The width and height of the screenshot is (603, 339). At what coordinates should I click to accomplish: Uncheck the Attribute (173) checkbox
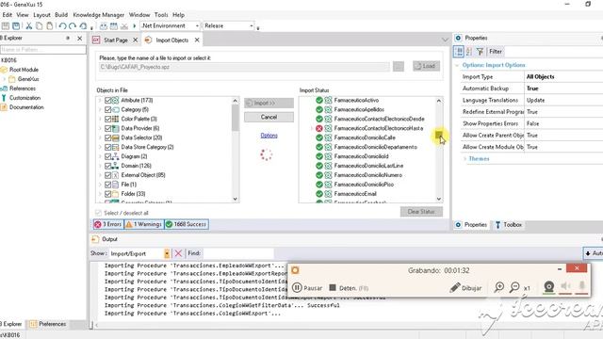coord(107,101)
